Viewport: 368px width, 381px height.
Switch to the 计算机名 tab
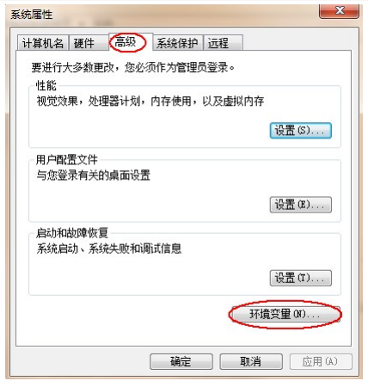(42, 43)
